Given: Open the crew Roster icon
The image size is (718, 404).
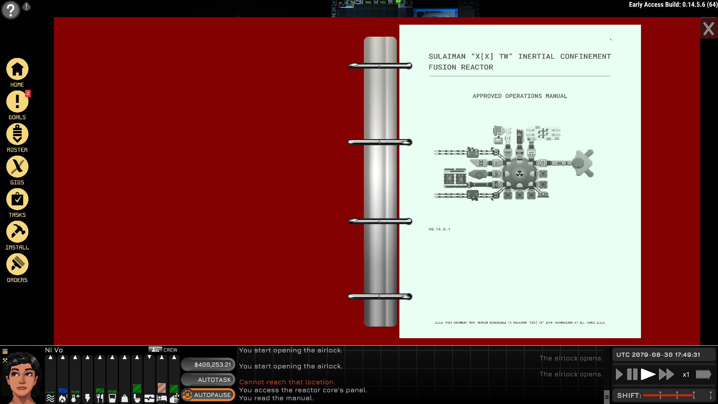Looking at the screenshot, I should [x=17, y=135].
